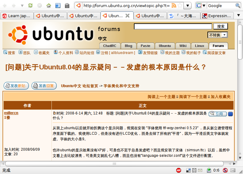Click the 搜索 search button in header
This screenshot has width=243, height=174.
click(221, 26)
